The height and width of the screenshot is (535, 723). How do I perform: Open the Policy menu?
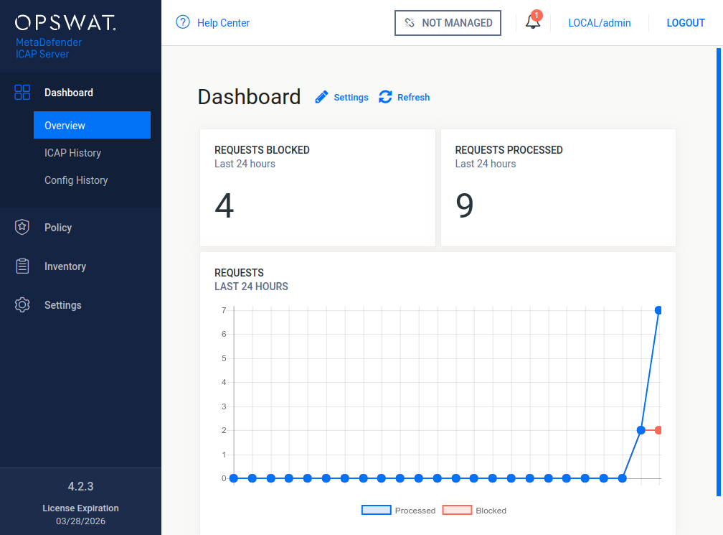58,228
